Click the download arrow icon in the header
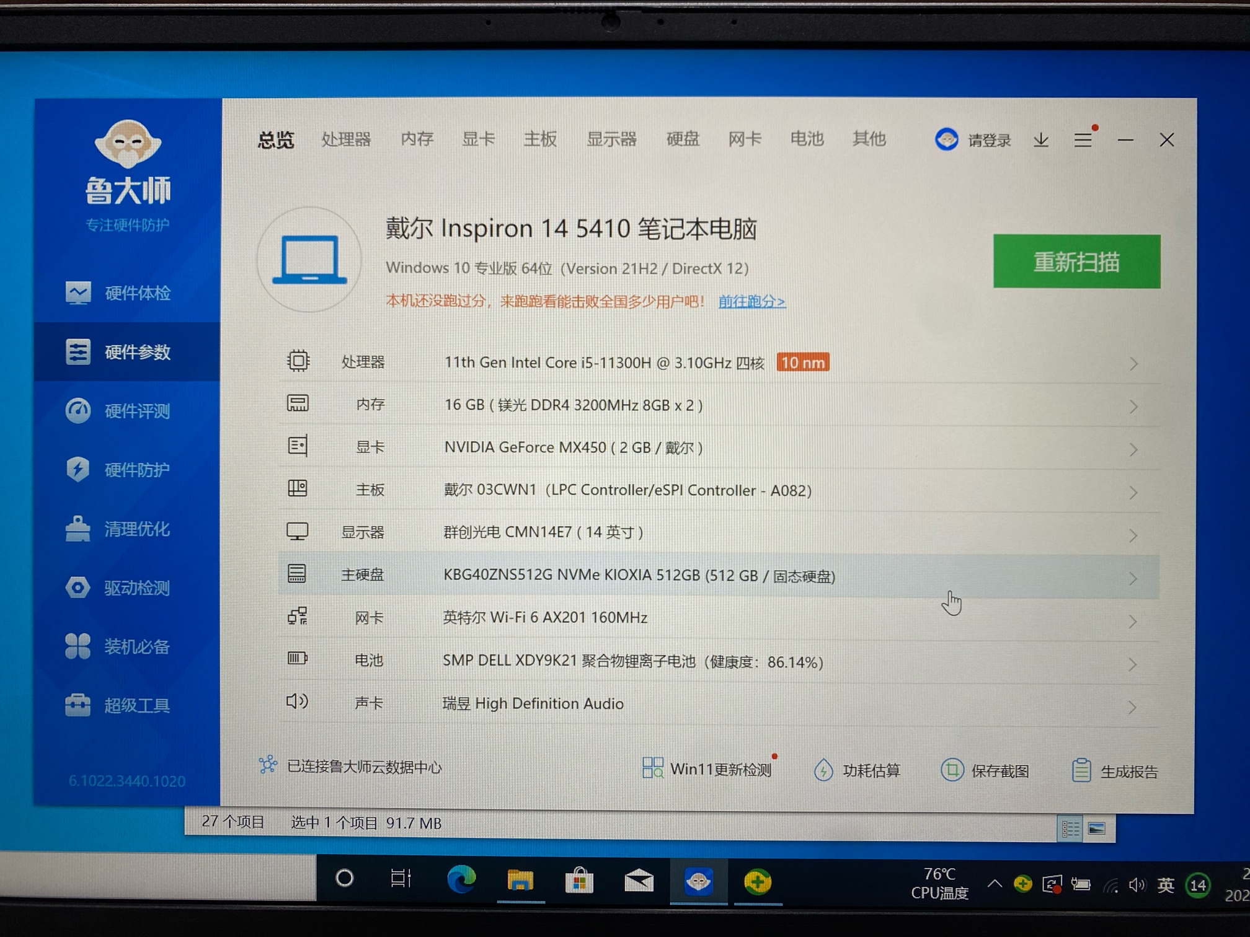The image size is (1250, 937). 1041,141
